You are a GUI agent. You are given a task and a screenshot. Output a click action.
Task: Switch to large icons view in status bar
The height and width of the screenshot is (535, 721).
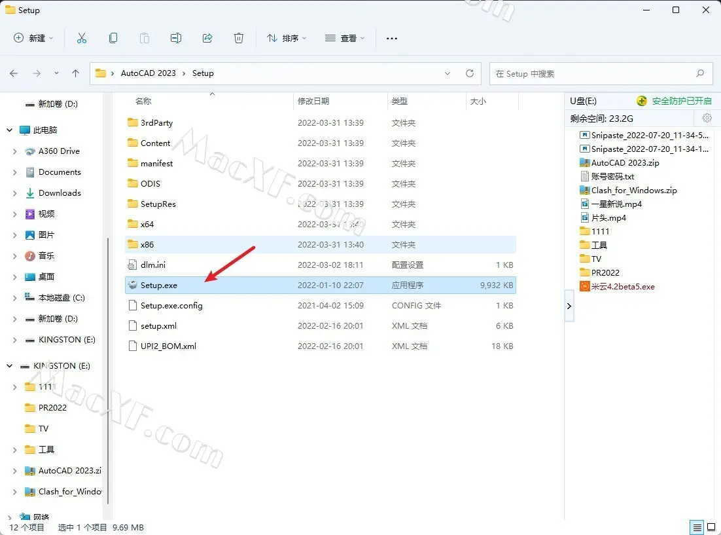[711, 527]
